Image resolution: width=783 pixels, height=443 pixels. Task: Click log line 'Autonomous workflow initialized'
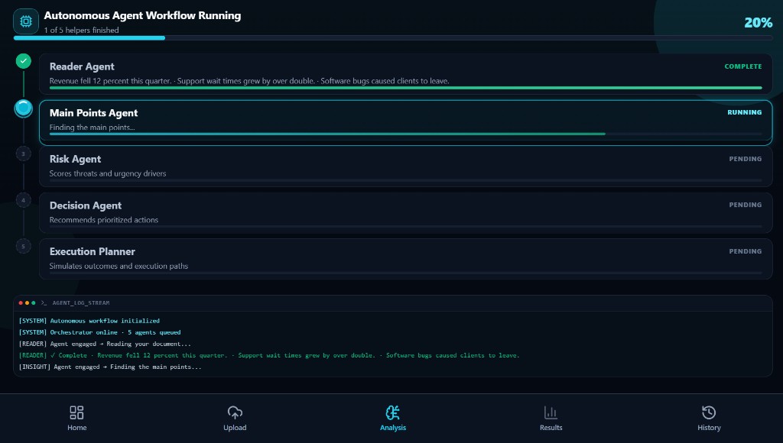coord(89,321)
